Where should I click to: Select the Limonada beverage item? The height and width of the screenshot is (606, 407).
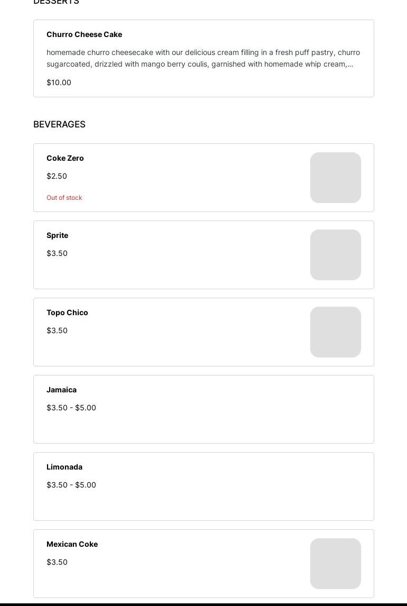(x=64, y=467)
